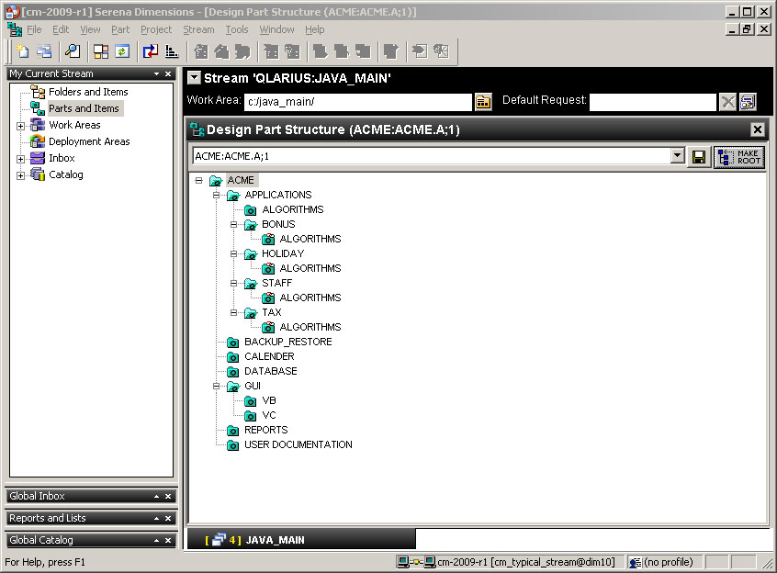Screen dimensions: 777x573
Task: Expand the Catalog node
Action: pos(20,175)
